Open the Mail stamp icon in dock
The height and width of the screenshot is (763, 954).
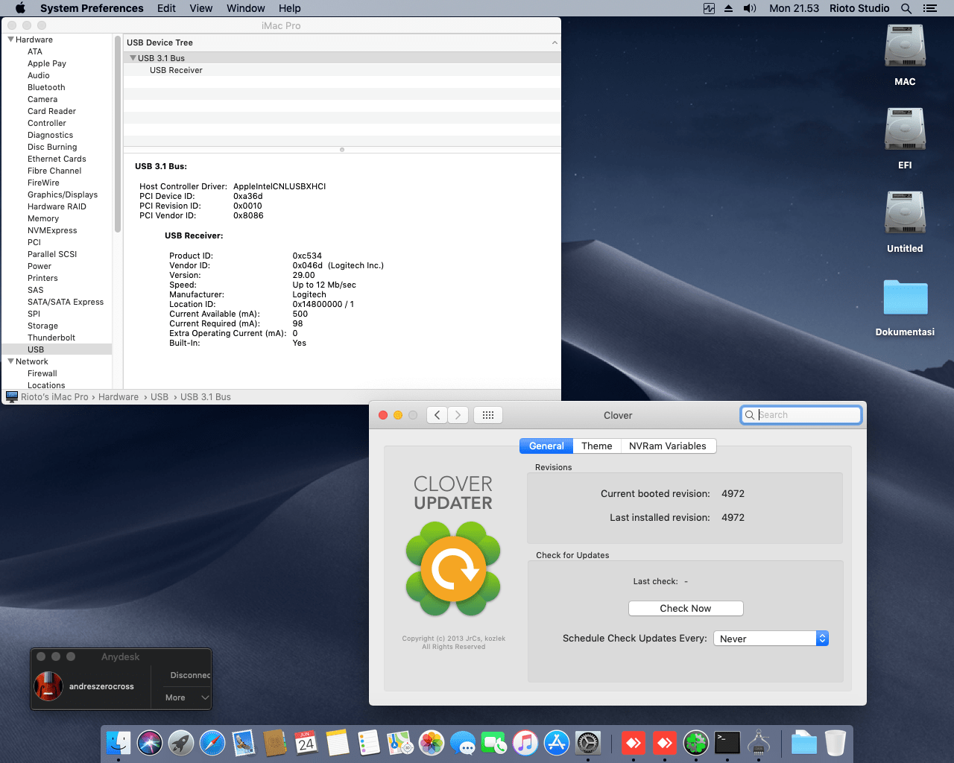coord(244,743)
